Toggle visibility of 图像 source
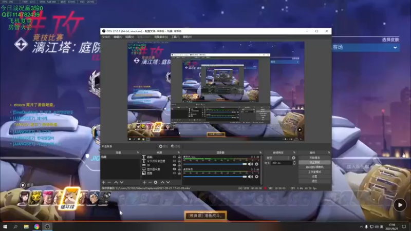The image size is (411, 231). (174, 173)
